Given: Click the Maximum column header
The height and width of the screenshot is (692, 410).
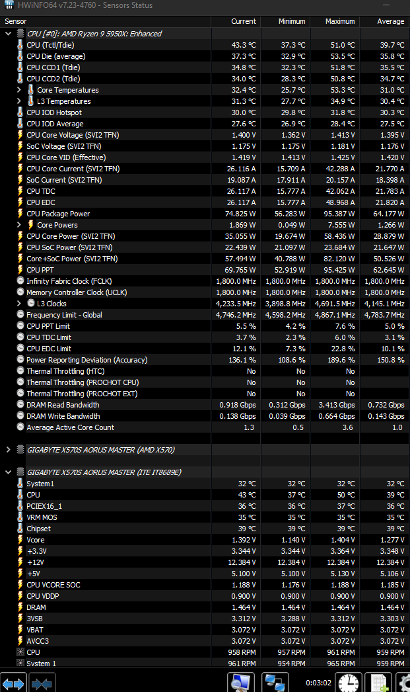Looking at the screenshot, I should (x=335, y=21).
